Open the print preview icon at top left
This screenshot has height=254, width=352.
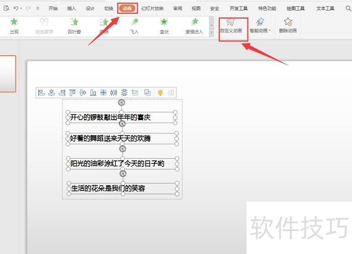pyautogui.click(x=6, y=8)
